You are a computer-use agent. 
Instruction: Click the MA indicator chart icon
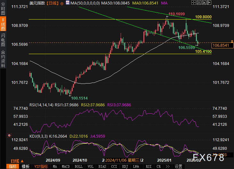[x=67, y=3]
